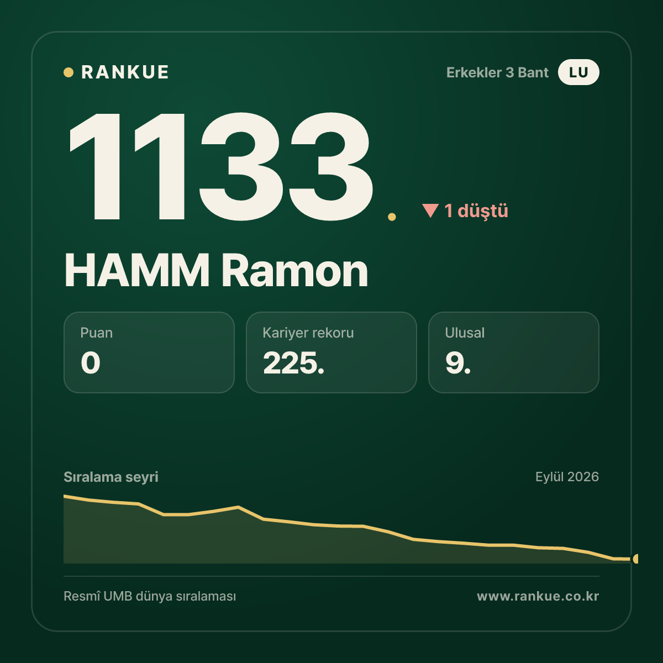663x663 pixels.
Task: Open the Puan stat card
Action: click(149, 352)
